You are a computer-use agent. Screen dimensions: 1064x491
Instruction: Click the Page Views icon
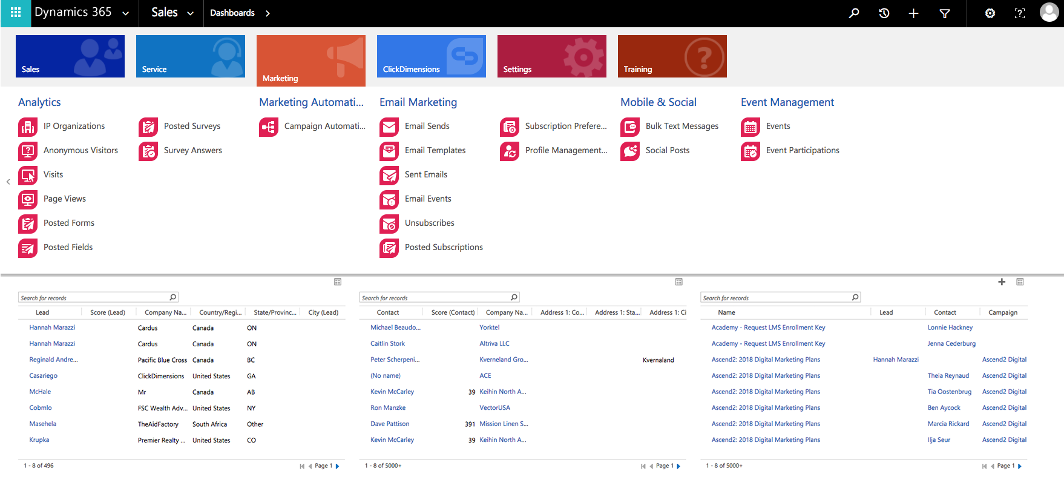pyautogui.click(x=28, y=200)
